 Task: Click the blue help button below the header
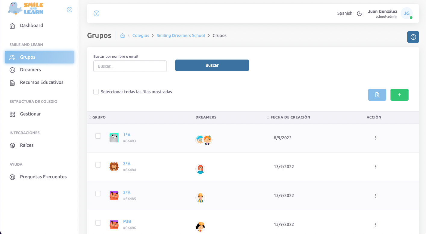[x=413, y=37]
